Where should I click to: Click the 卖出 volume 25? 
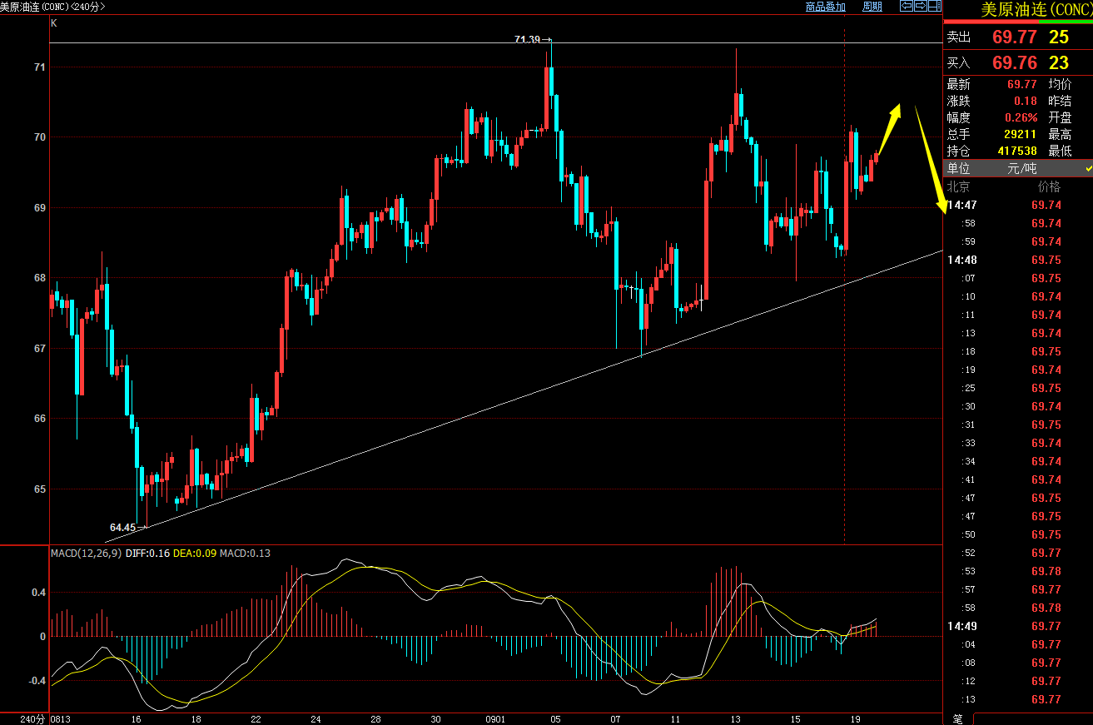[1058, 37]
